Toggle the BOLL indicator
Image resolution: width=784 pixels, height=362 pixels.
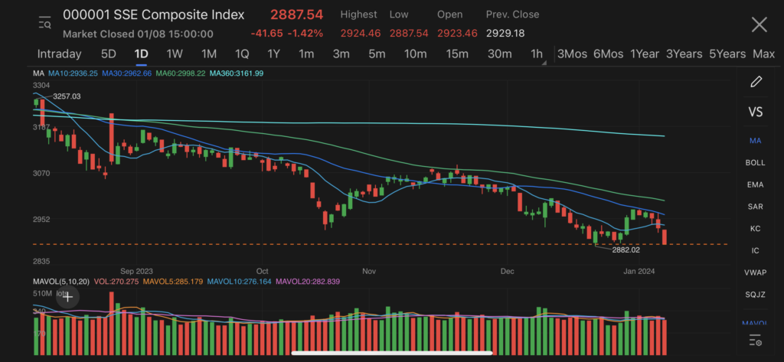tap(755, 163)
